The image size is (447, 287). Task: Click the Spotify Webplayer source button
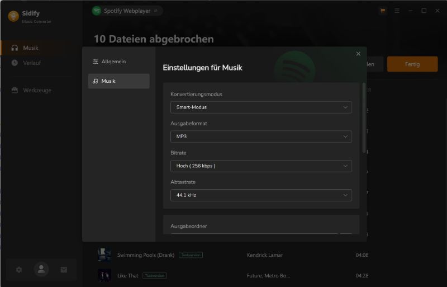127,11
